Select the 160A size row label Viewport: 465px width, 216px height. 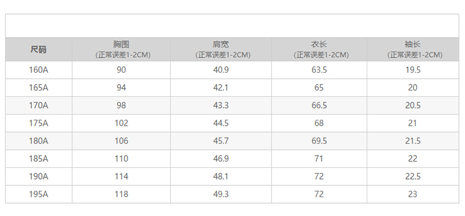coord(38,70)
